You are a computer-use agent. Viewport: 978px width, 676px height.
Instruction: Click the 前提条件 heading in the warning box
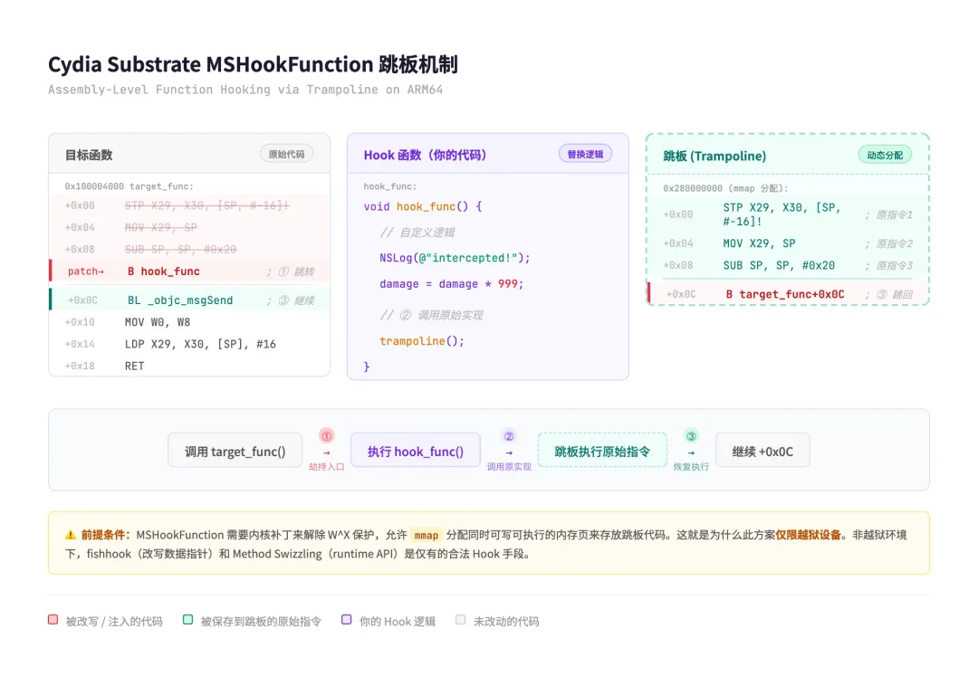(x=105, y=535)
